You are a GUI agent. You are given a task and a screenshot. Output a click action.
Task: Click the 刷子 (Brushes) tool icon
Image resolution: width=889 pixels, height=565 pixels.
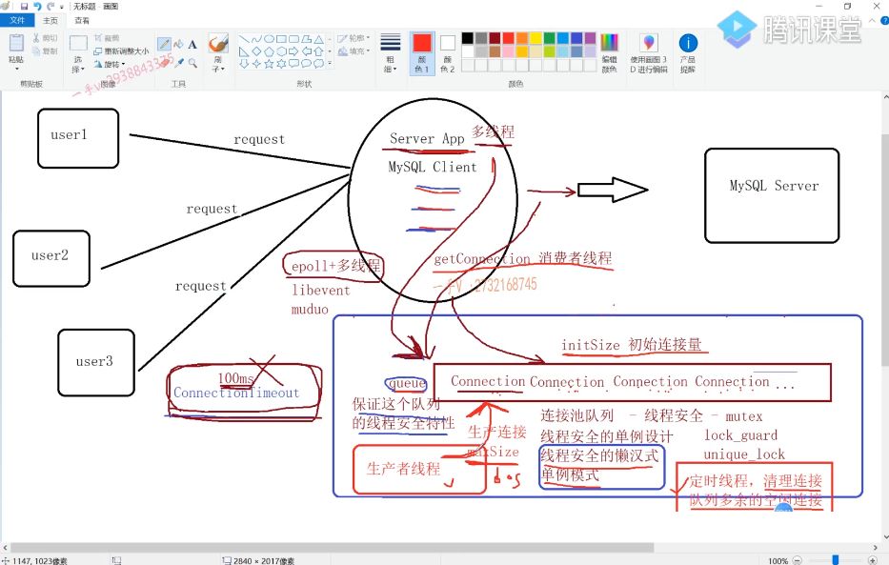[218, 44]
